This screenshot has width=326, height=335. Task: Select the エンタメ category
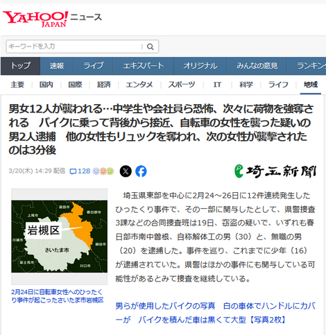point(139,85)
